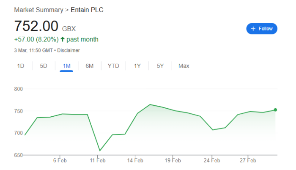Click the chart's highest peak after 14 Feb

coord(150,104)
